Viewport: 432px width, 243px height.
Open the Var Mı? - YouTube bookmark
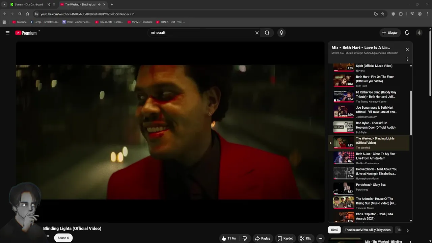[x=140, y=22]
